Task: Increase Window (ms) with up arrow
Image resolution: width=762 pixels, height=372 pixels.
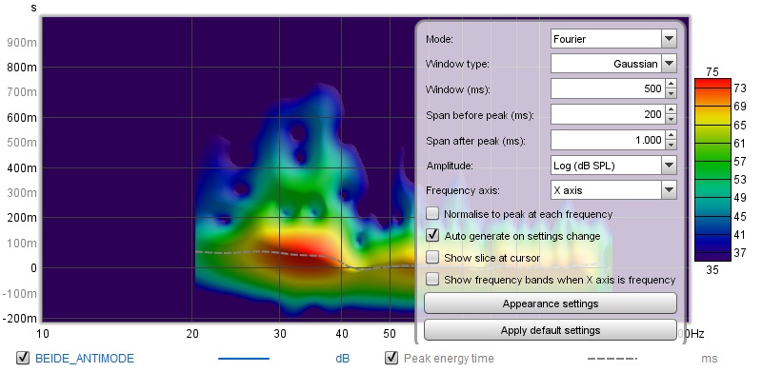Action: (x=671, y=84)
